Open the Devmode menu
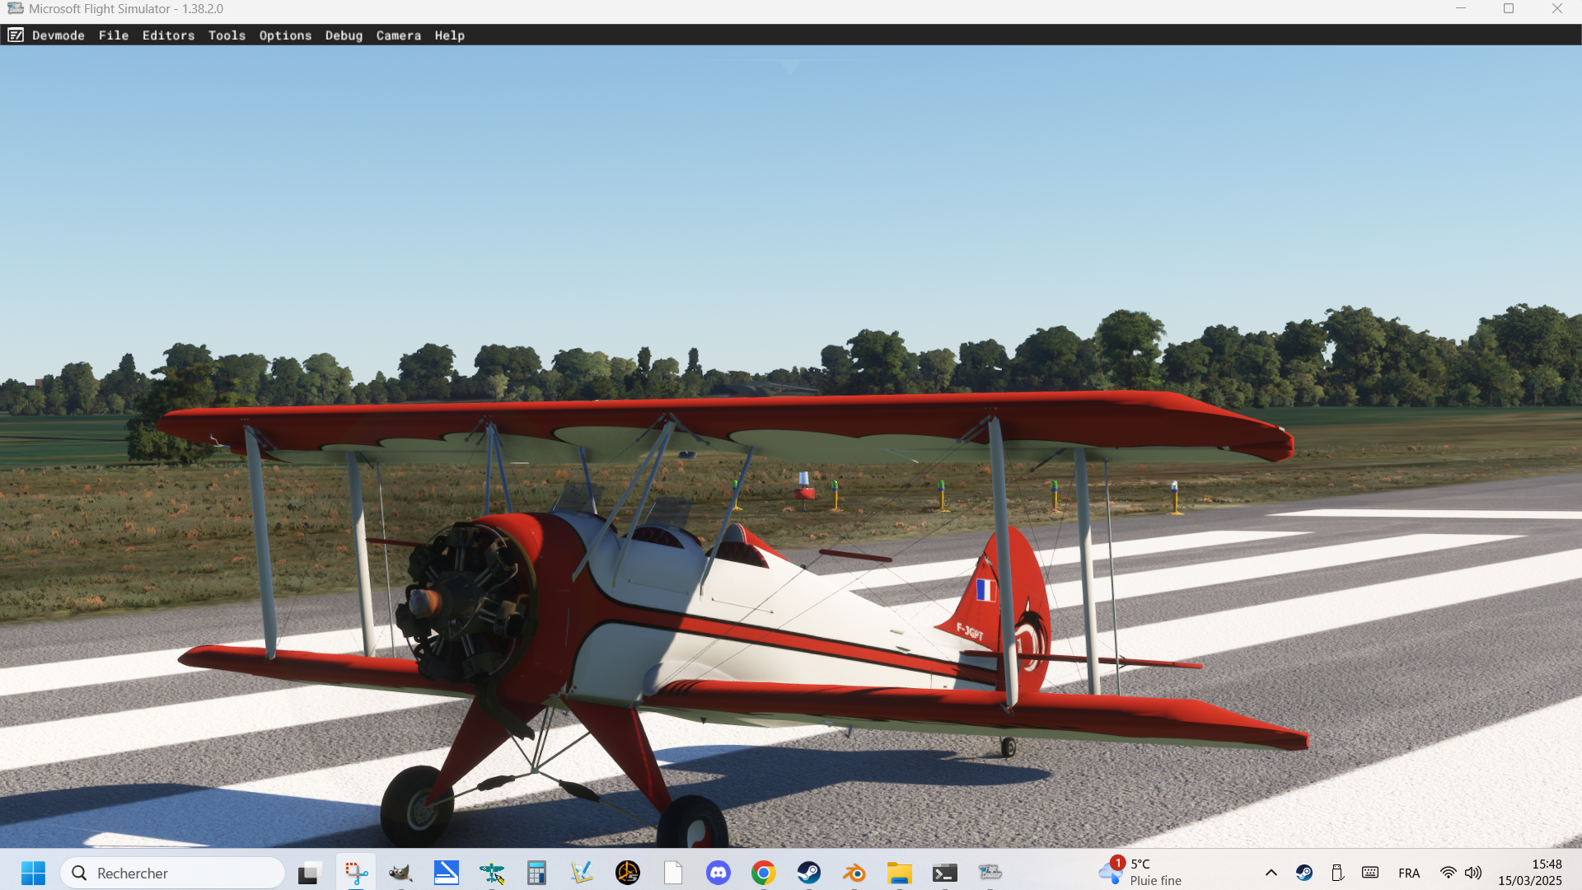 [x=59, y=35]
